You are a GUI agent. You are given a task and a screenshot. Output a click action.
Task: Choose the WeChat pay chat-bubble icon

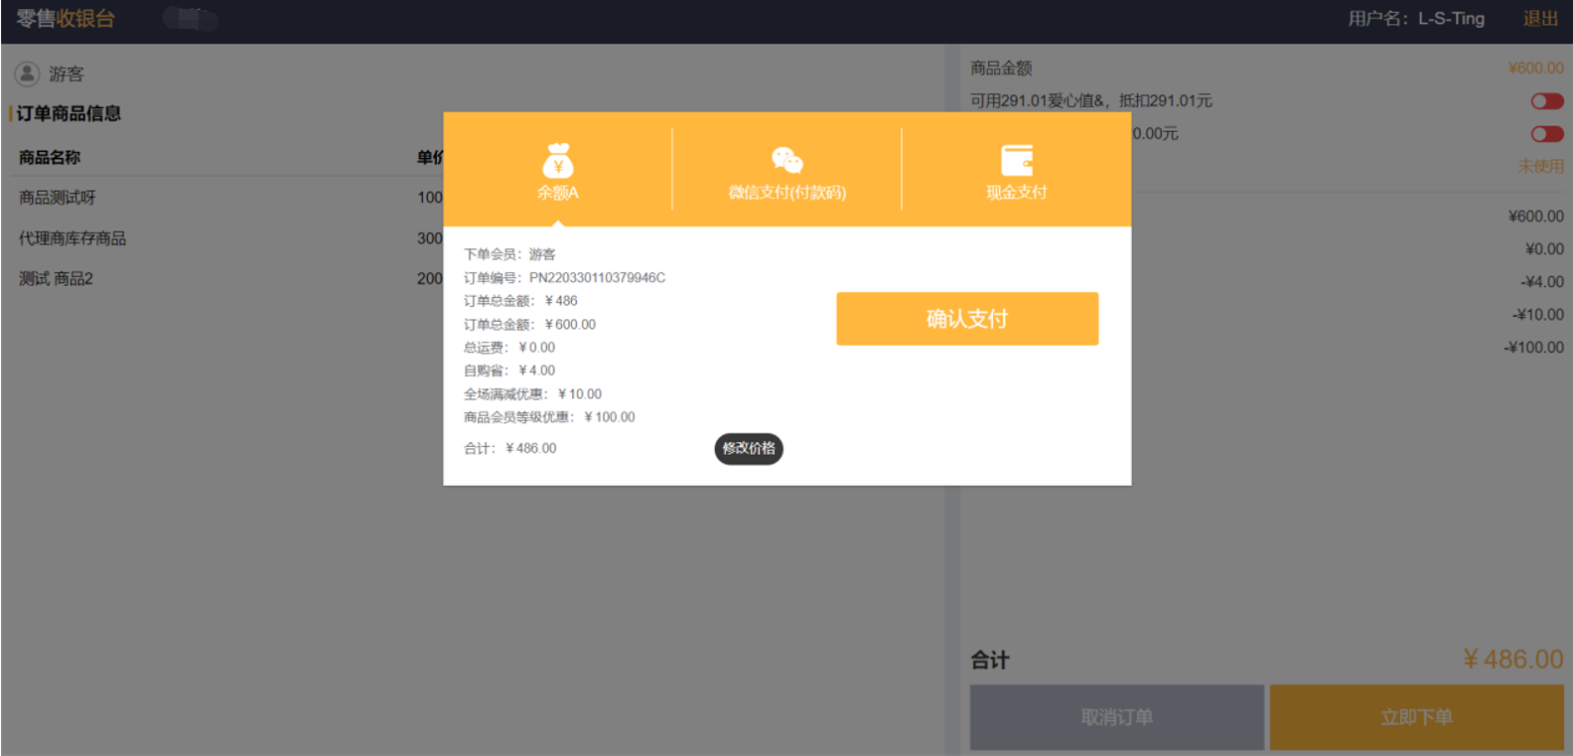pyautogui.click(x=786, y=159)
